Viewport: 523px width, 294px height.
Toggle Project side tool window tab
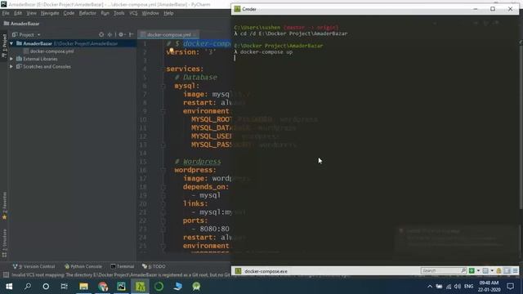[4, 46]
